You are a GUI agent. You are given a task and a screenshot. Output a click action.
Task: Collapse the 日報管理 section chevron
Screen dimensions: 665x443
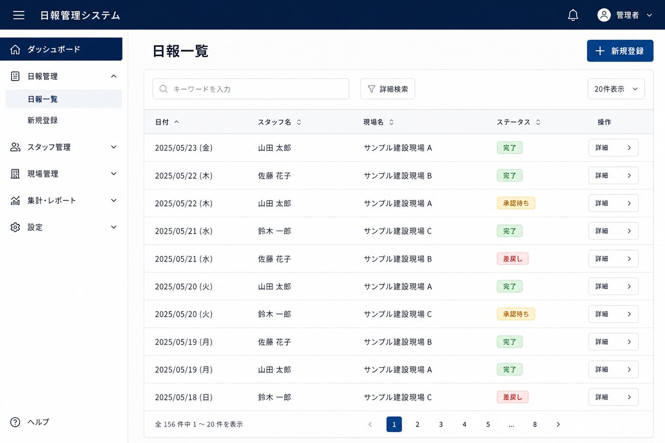coord(113,76)
